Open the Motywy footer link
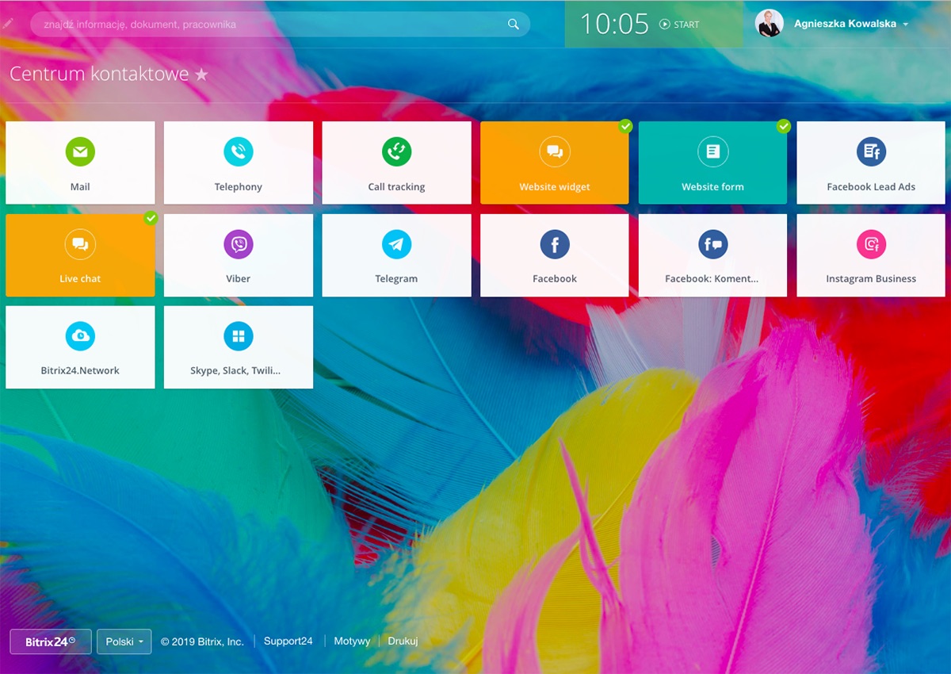951x674 pixels. pos(352,641)
